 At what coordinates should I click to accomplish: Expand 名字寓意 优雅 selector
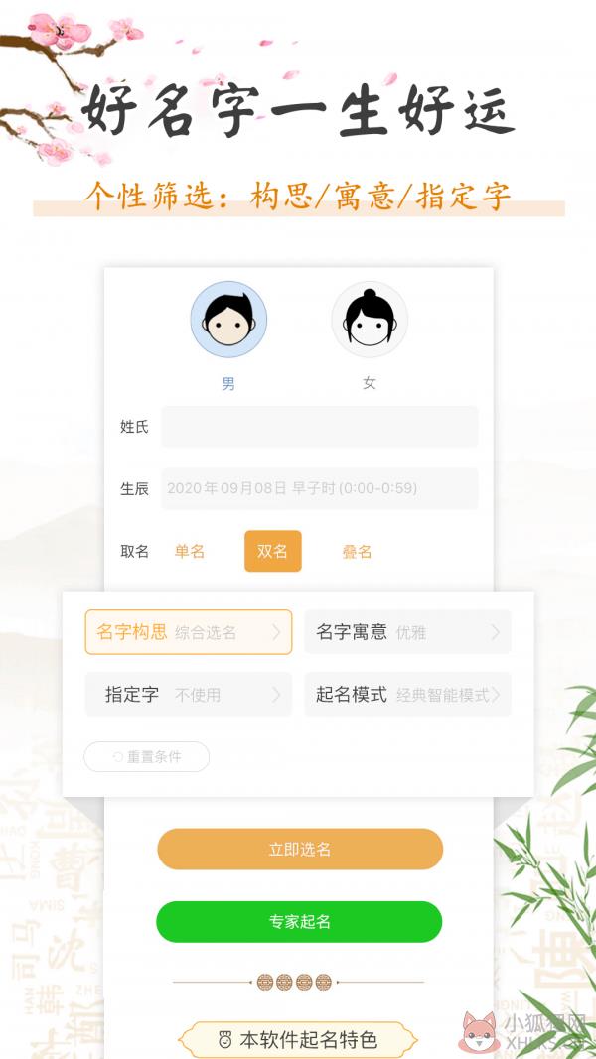407,632
